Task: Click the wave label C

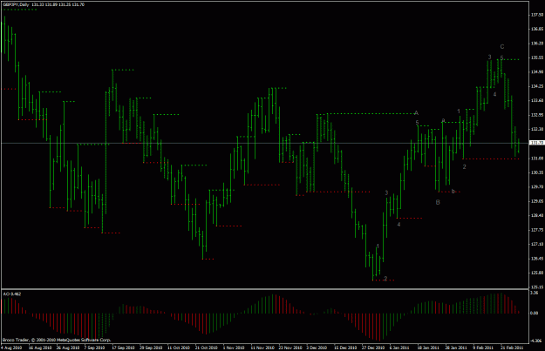Action: click(502, 46)
